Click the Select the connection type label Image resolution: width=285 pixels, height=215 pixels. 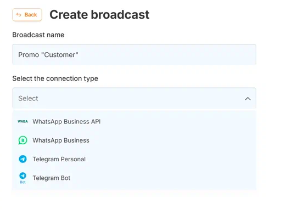[55, 78]
